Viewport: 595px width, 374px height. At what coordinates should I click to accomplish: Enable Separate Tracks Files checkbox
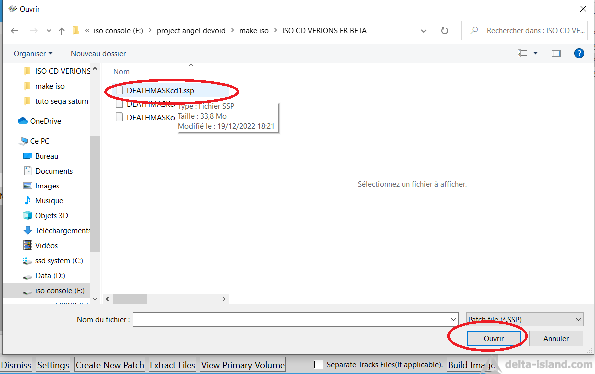coord(318,365)
